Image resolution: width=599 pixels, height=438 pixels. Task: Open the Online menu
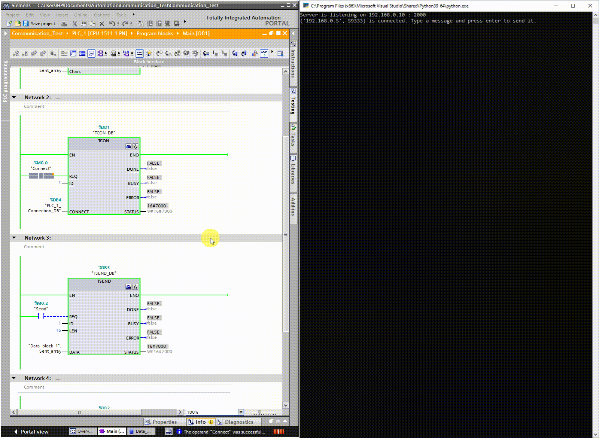point(80,15)
